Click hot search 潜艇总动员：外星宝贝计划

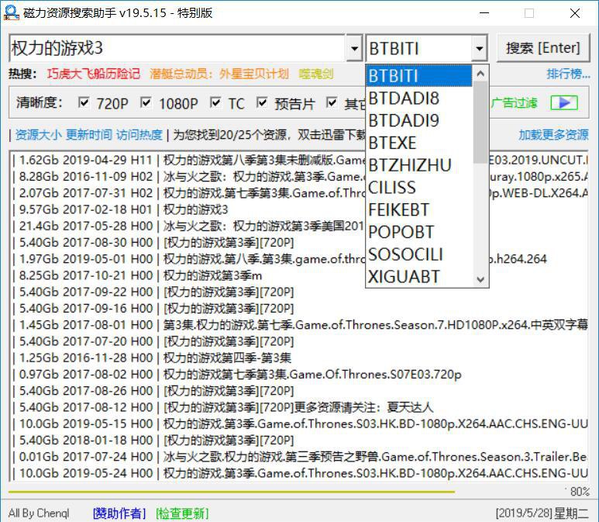pyautogui.click(x=219, y=74)
